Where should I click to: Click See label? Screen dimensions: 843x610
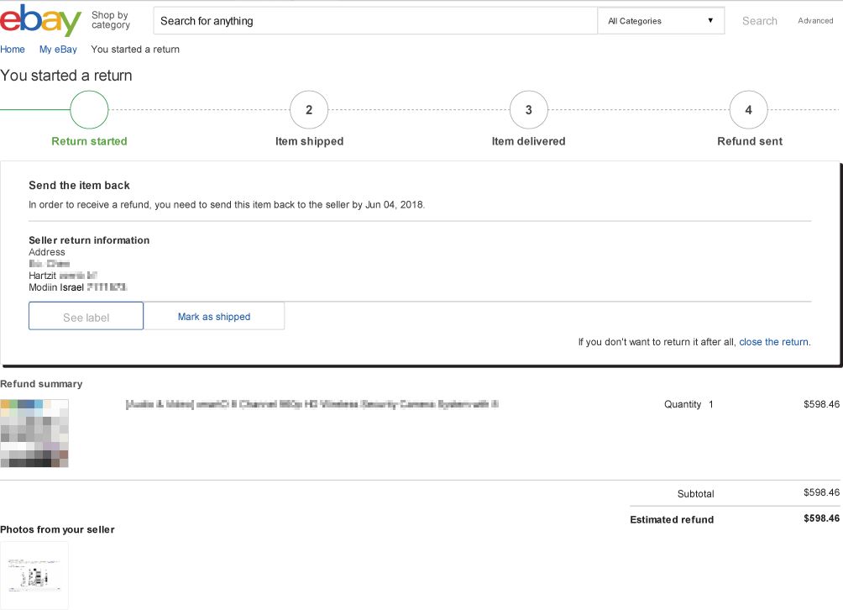tap(86, 316)
